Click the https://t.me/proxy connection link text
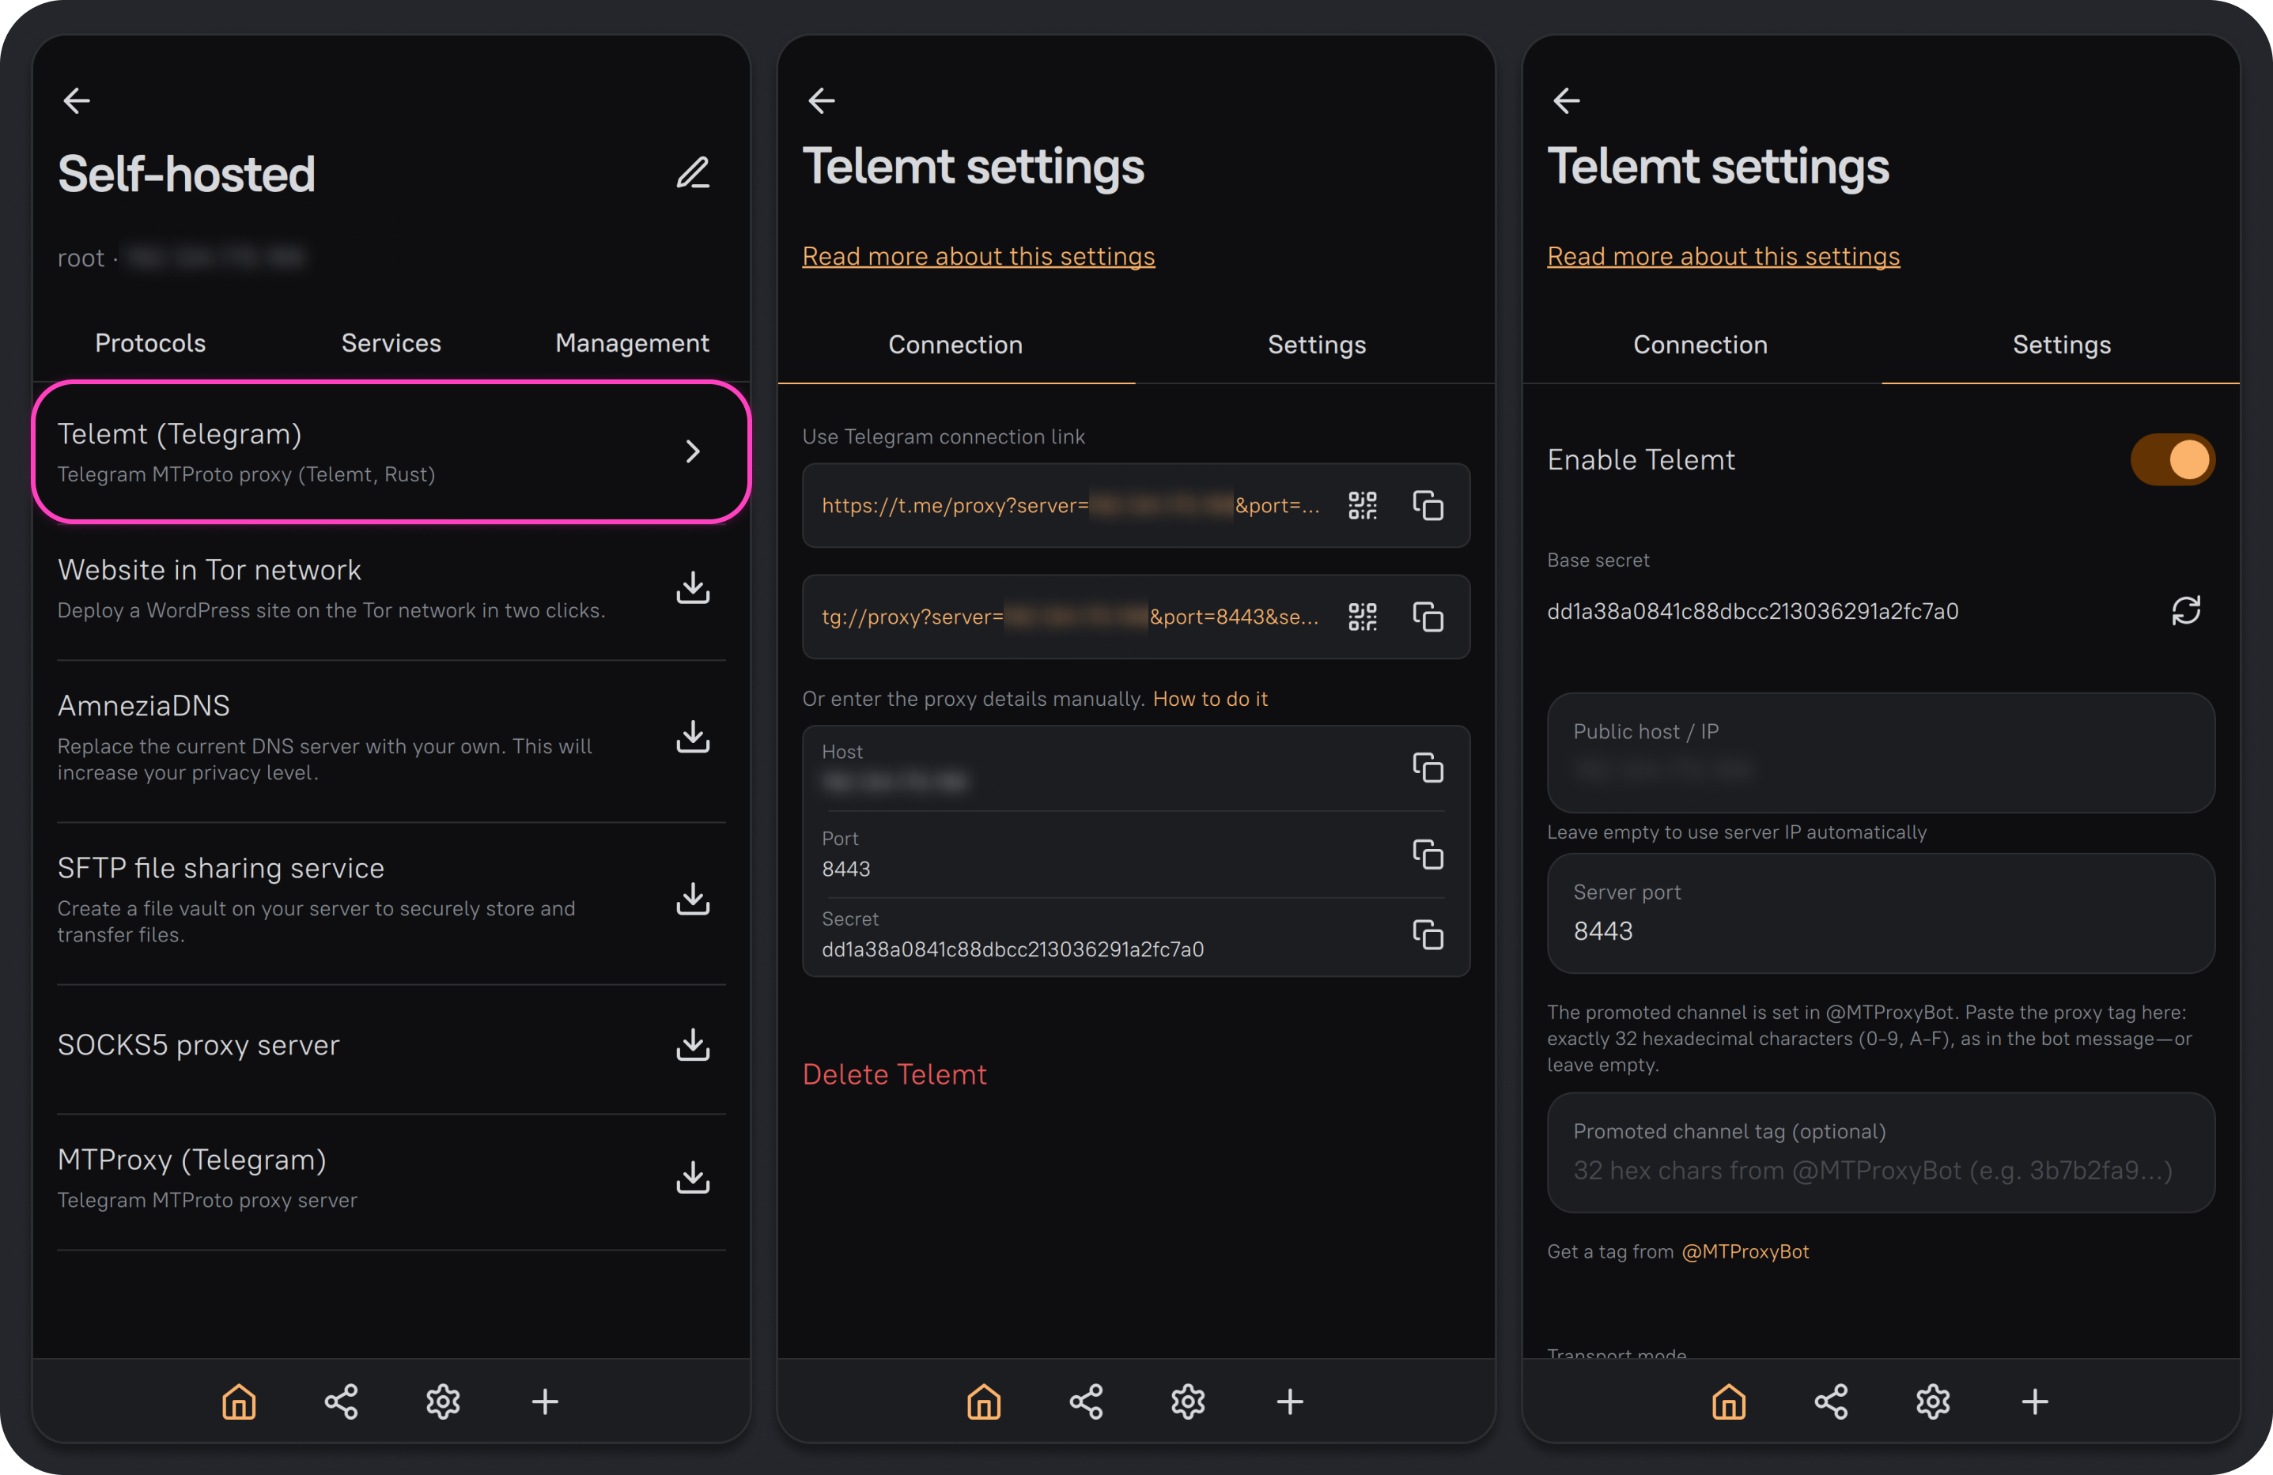Viewport: 2273px width, 1475px height. tap(1071, 506)
